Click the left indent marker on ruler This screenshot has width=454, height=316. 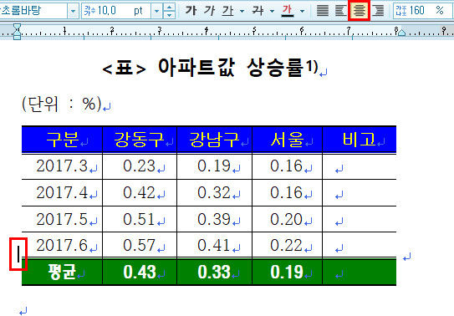(17, 32)
